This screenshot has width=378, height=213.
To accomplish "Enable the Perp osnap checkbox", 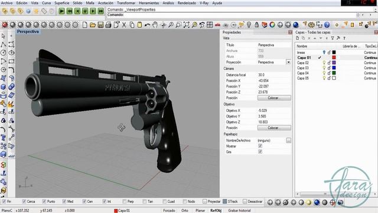I will [x=125, y=201].
